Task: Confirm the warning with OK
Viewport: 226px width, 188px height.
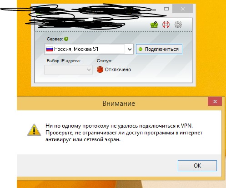Action: click(197, 166)
